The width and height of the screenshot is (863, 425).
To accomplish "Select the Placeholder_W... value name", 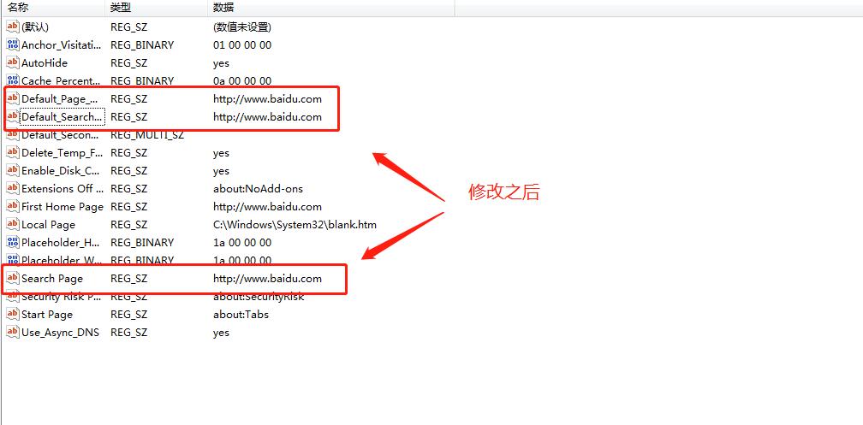I will (x=61, y=260).
